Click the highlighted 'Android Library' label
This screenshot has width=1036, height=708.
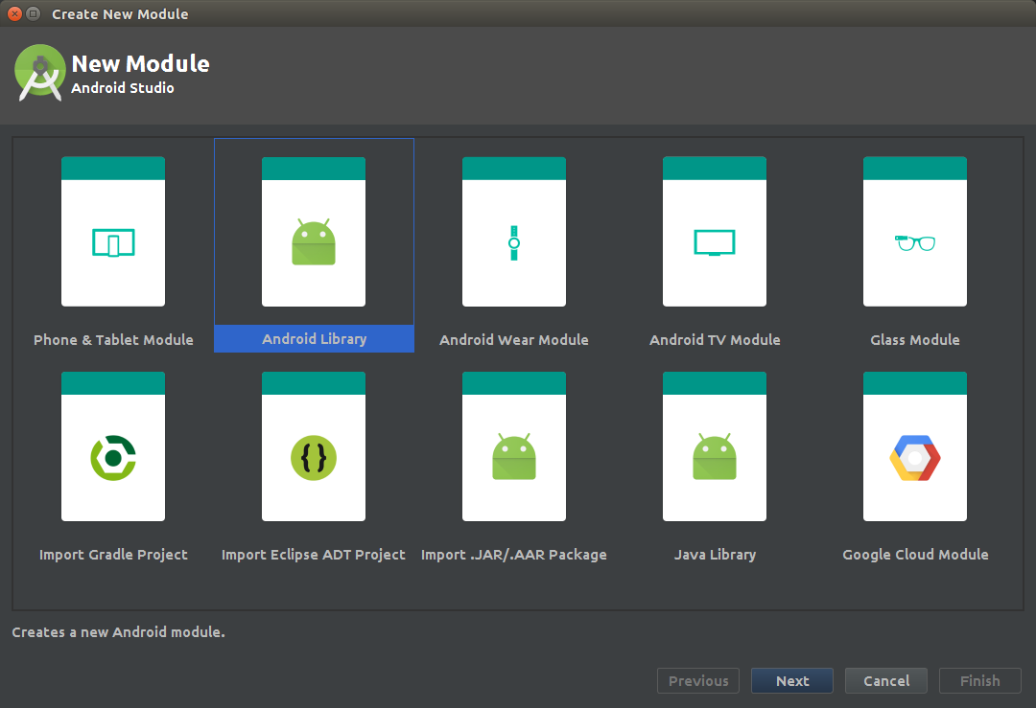click(x=314, y=338)
